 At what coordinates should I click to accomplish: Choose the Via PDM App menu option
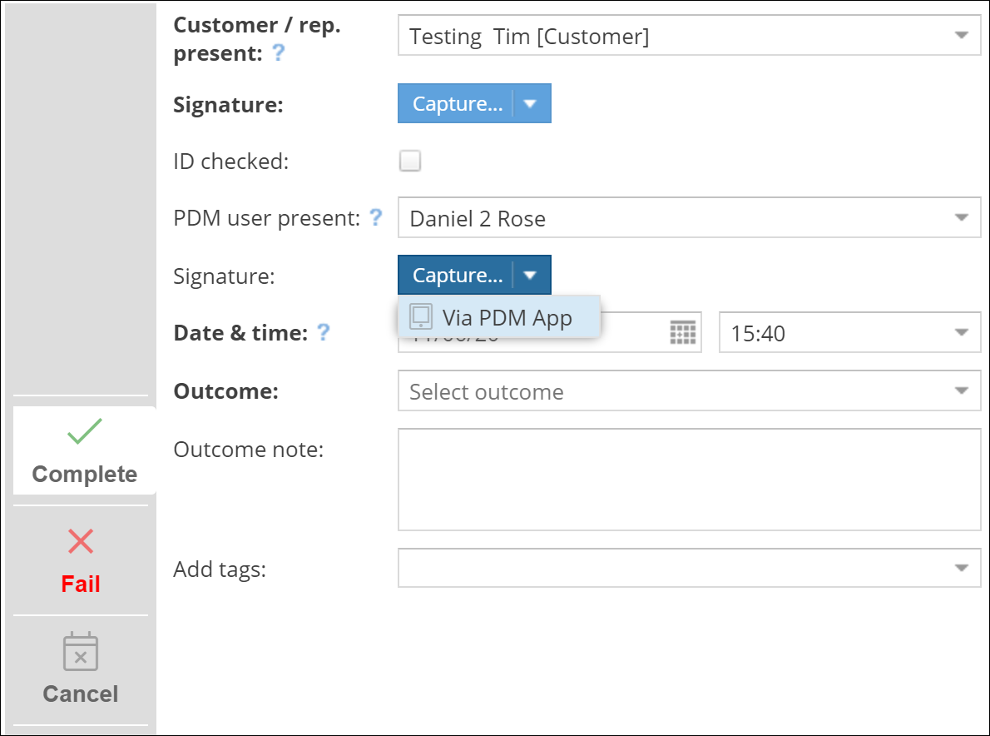[507, 317]
